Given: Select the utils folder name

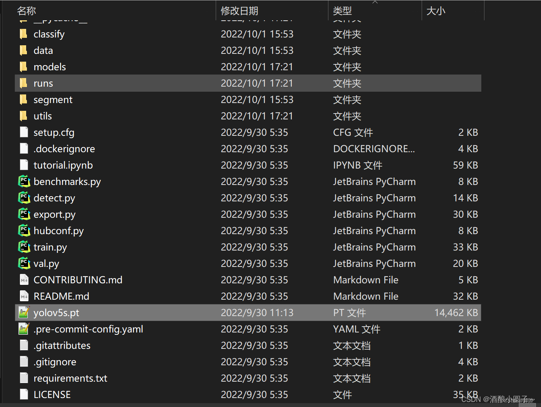Looking at the screenshot, I should (x=43, y=116).
